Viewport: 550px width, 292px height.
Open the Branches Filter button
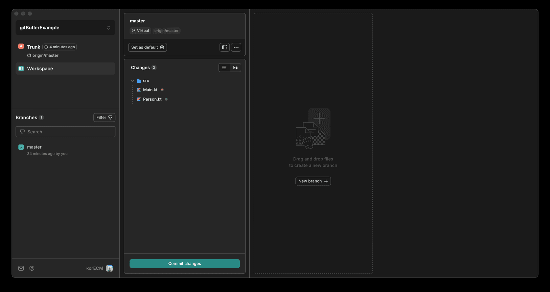pos(104,117)
